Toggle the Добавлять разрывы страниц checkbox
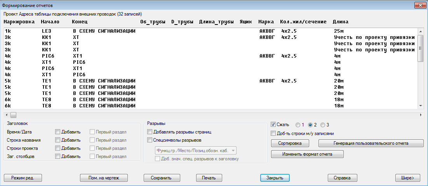This screenshot has height=186, width=428. (150, 132)
